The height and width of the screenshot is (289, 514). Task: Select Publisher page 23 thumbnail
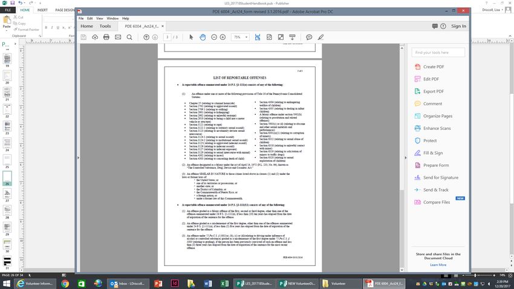click(7, 126)
